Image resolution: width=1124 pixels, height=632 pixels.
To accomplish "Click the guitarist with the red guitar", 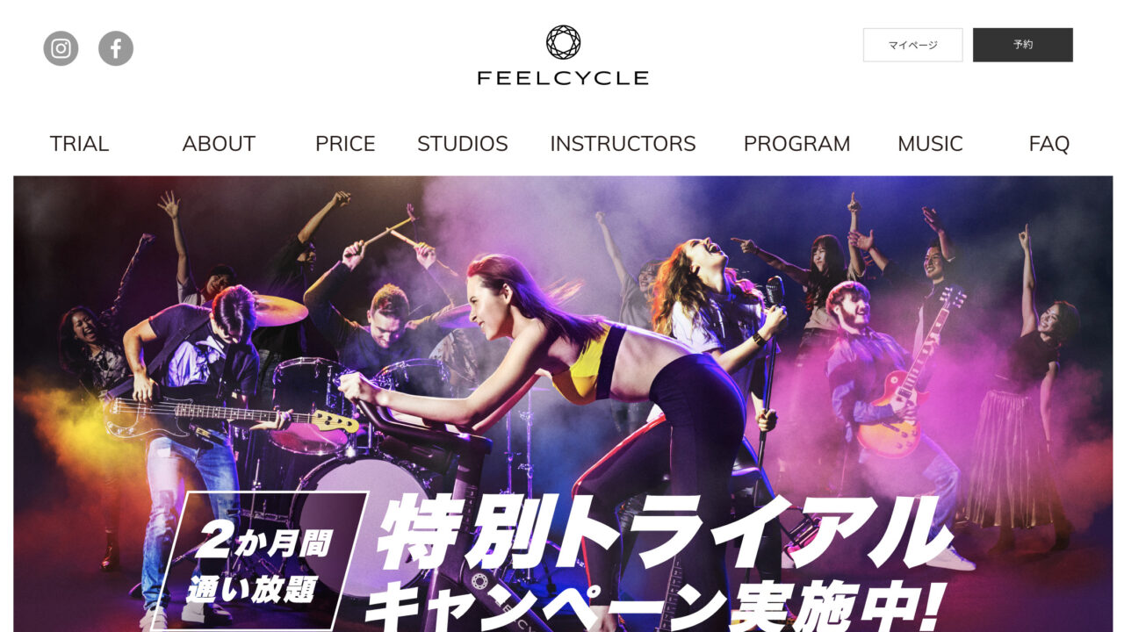I will pos(887,395).
